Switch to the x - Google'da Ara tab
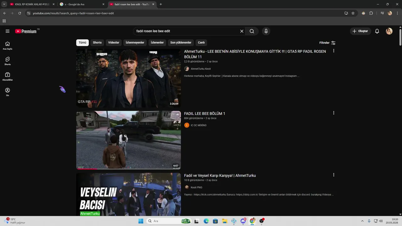The image size is (402, 226). (x=80, y=4)
